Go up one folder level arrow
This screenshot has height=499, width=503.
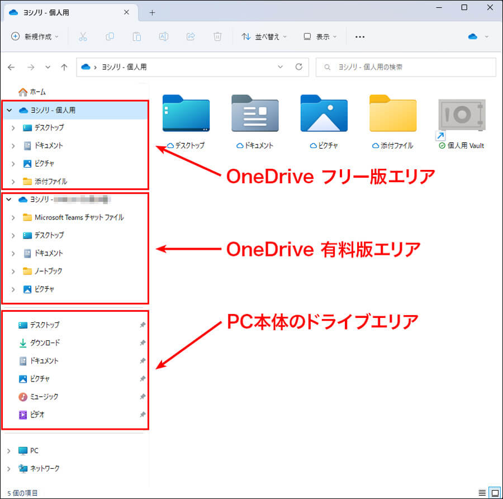coord(64,68)
